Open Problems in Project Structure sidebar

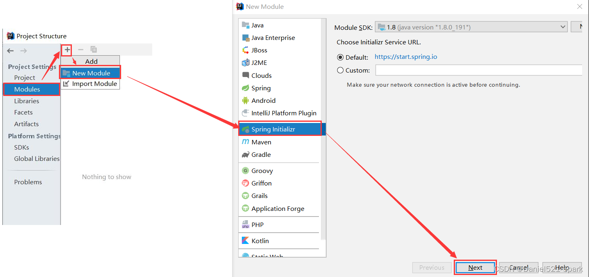tap(28, 182)
